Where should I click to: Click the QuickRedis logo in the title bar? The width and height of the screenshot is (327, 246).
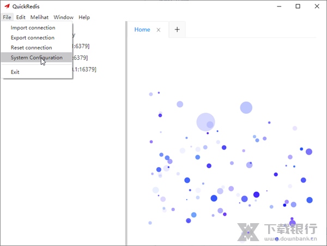click(x=7, y=6)
